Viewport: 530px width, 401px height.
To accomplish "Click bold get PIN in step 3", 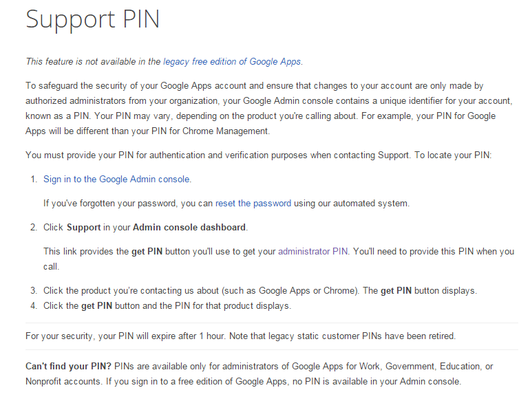I will pos(396,291).
